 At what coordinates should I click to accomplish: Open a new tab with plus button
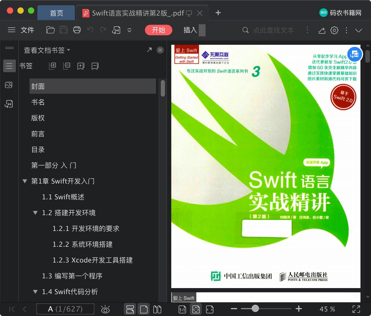(x=218, y=13)
